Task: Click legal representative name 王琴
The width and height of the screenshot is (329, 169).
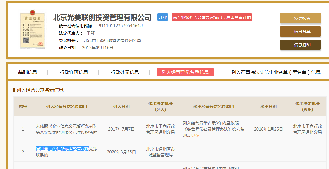Action: click(x=91, y=33)
